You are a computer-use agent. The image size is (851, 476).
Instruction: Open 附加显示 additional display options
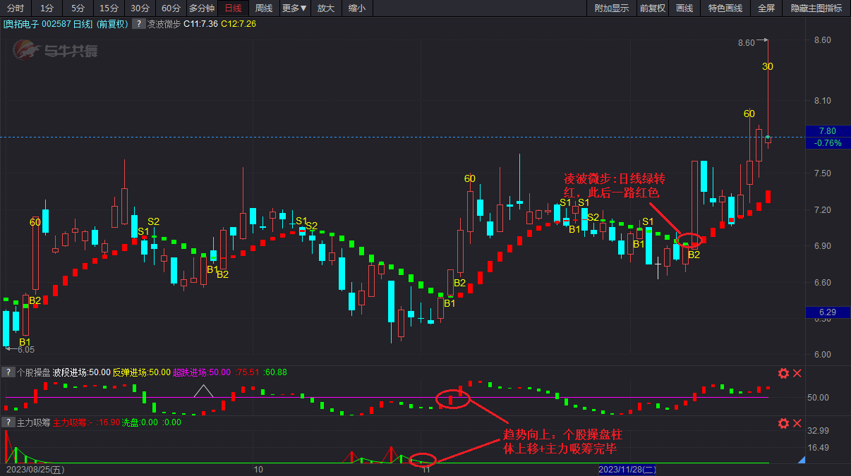611,8
